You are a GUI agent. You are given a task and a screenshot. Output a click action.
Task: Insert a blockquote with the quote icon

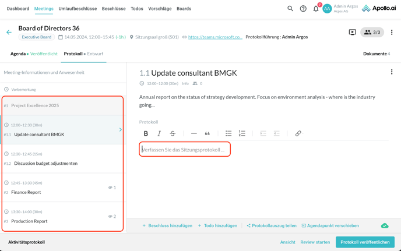(x=207, y=133)
